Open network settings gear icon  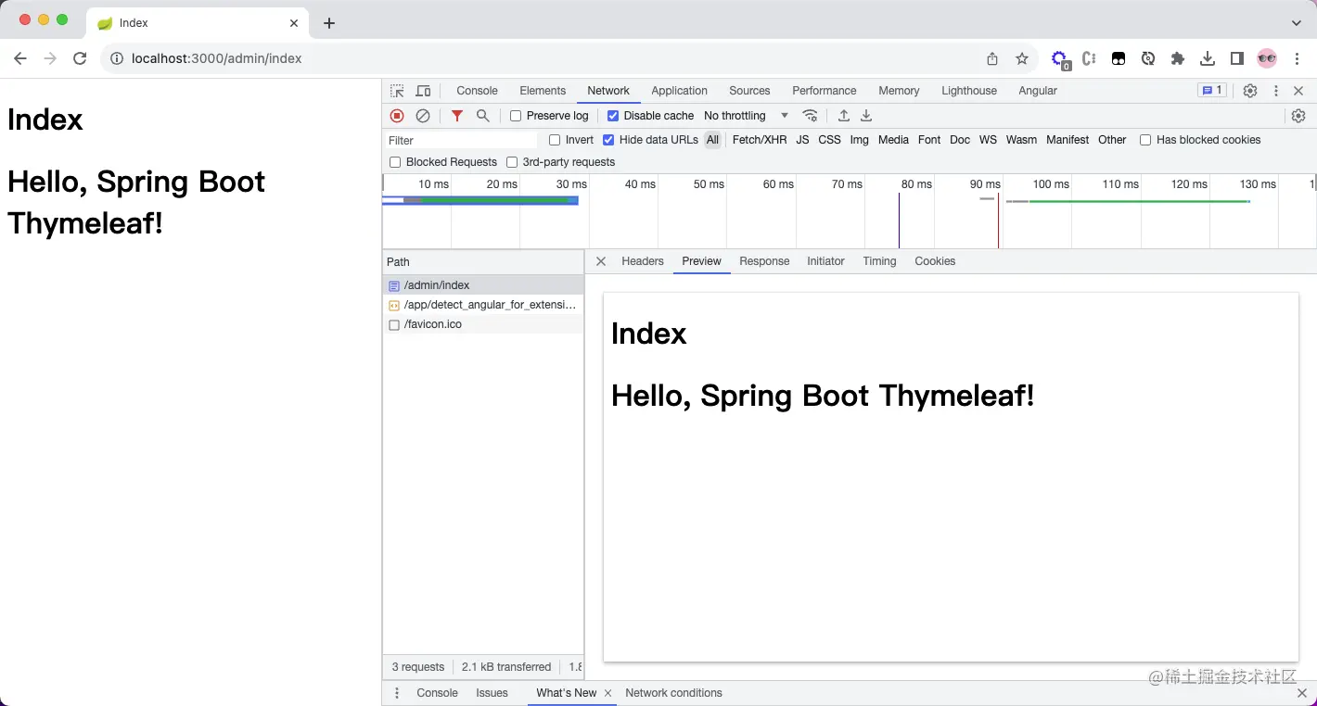coord(1298,116)
